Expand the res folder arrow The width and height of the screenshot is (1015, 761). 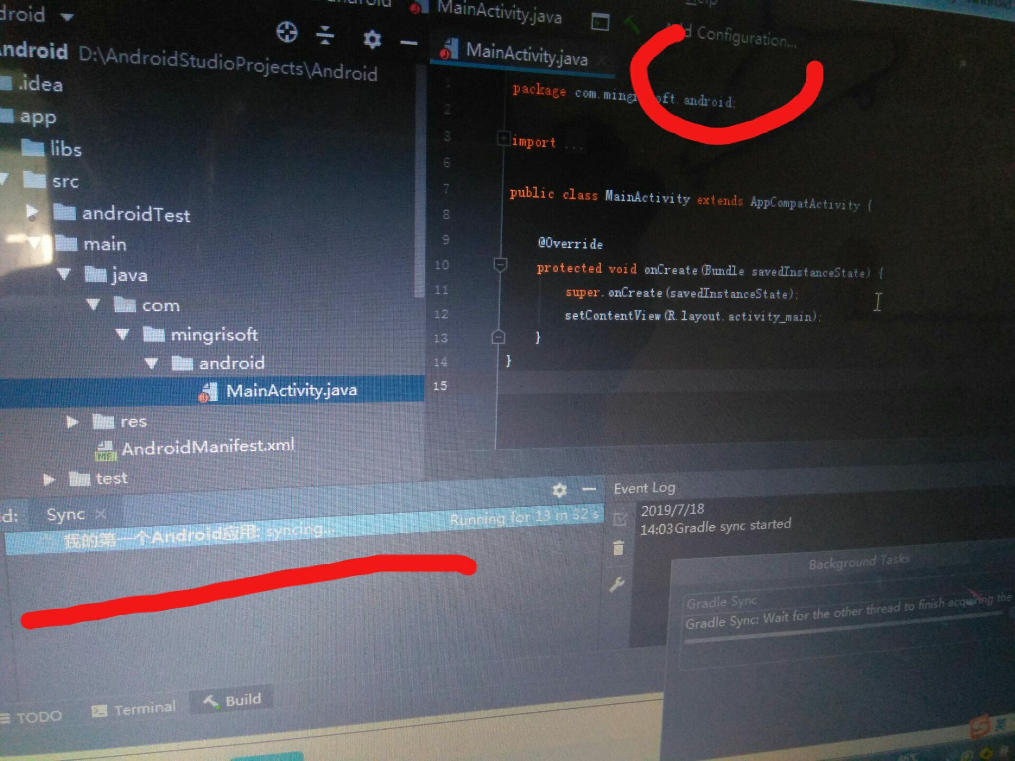[x=72, y=421]
